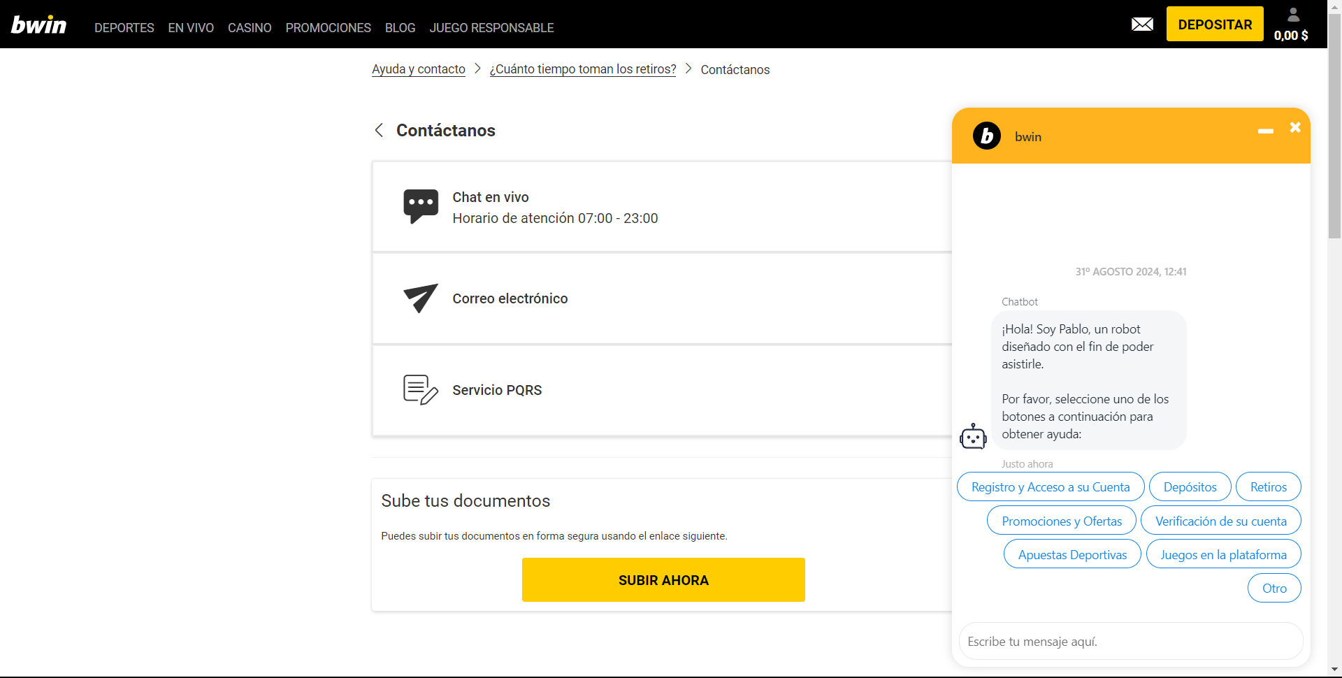This screenshot has width=1342, height=678.
Task: Choose Registro y Acceso a su Cuenta
Action: 1051,486
